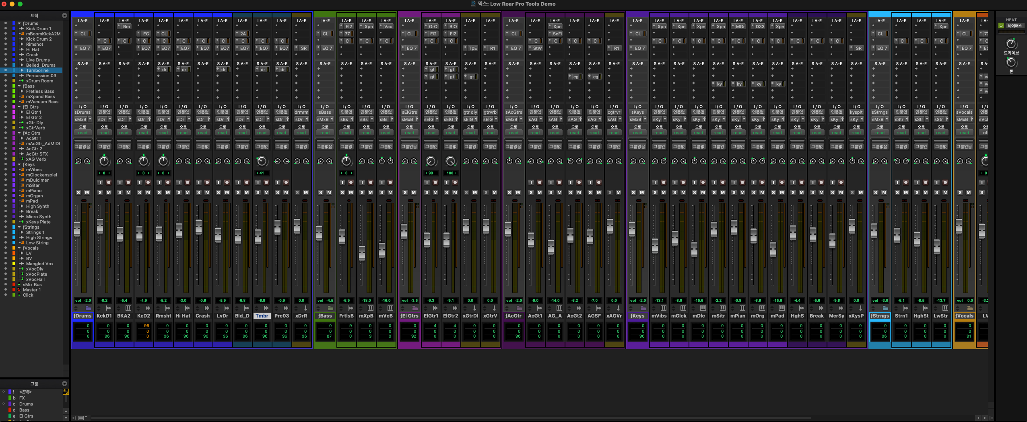Click the fDrums volume readout 'vol -2.0'
Viewport: 1027px width, 422px height.
83,300
